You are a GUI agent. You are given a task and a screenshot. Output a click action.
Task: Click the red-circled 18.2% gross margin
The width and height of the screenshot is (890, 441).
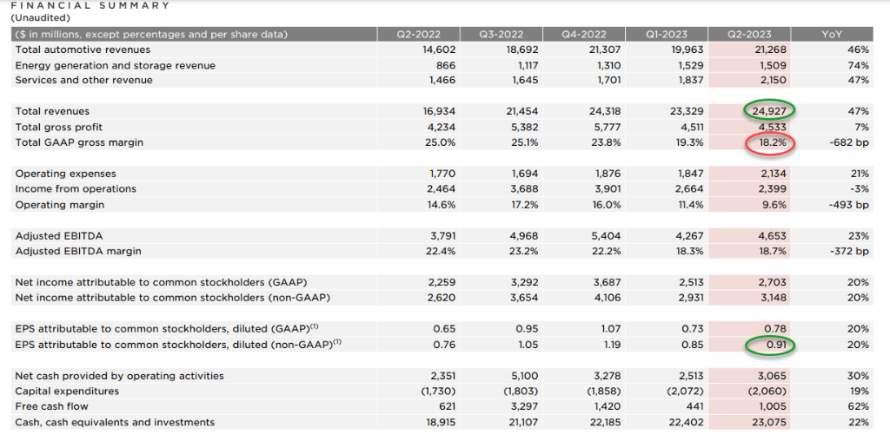coord(770,142)
